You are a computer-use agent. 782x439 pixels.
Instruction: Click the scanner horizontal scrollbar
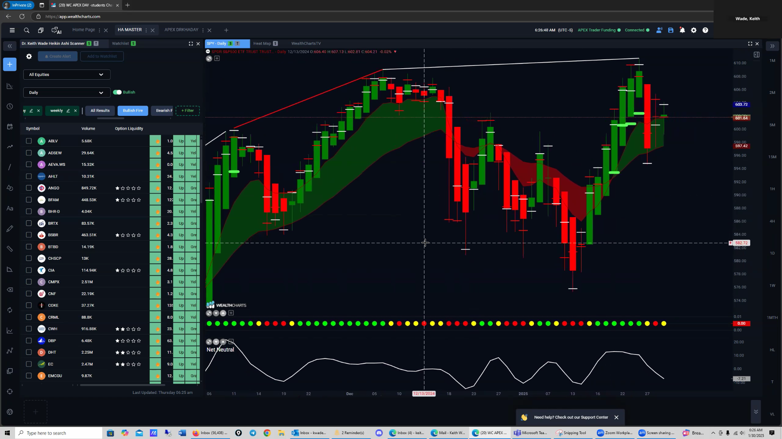pos(122,385)
